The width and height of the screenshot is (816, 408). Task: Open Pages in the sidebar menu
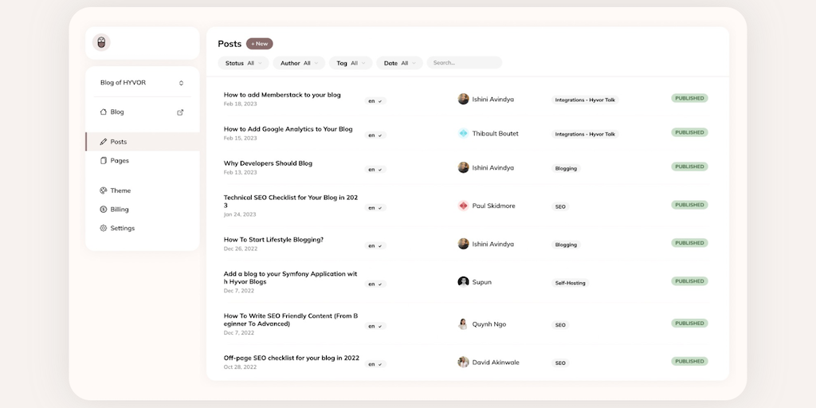142,161
